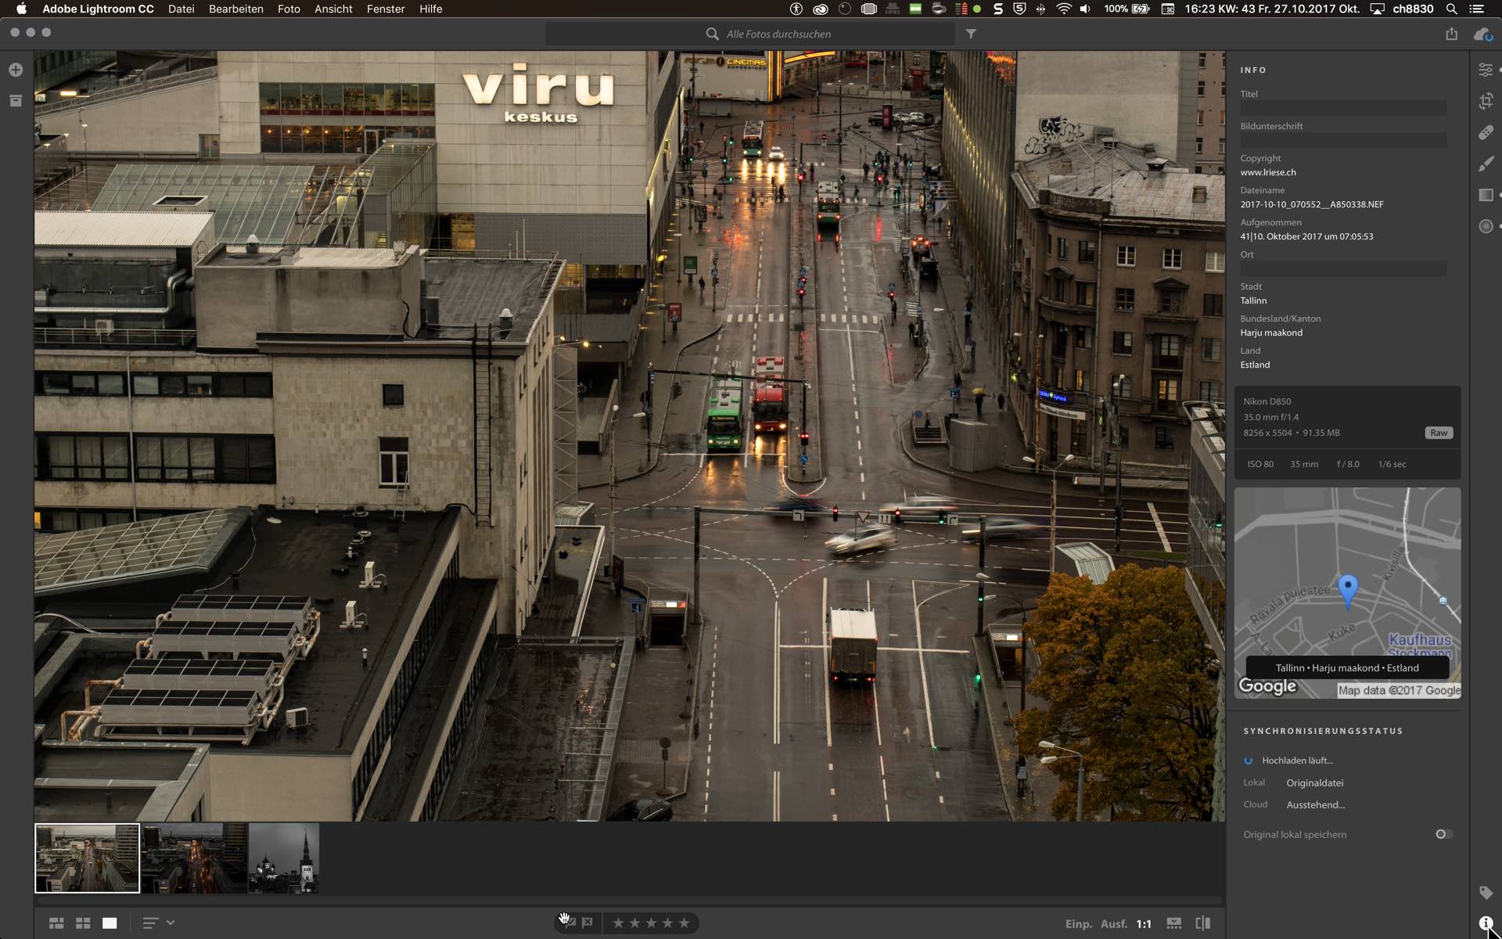This screenshot has height=939, width=1502.
Task: Click the blue map location pin
Action: point(1347,591)
